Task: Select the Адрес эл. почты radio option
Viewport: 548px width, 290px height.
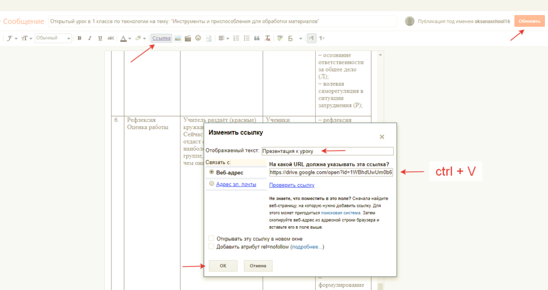Action: point(211,184)
